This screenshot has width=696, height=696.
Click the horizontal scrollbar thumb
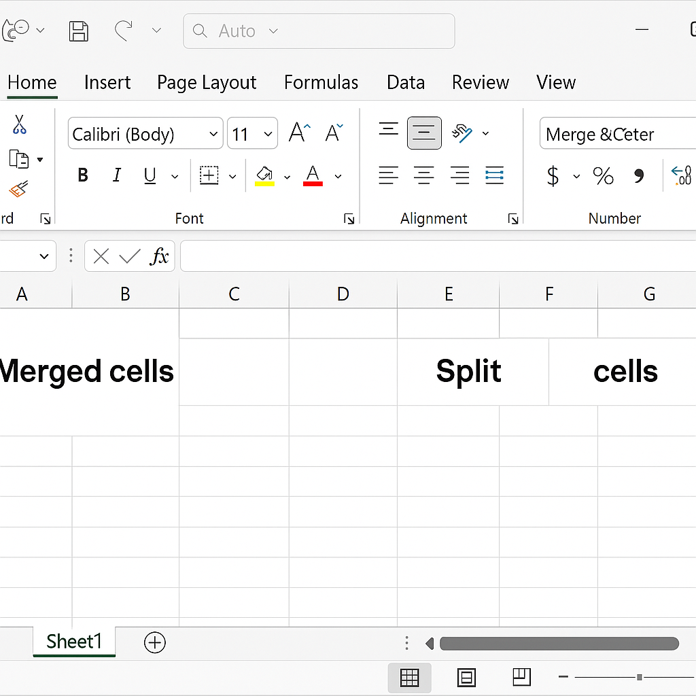559,643
